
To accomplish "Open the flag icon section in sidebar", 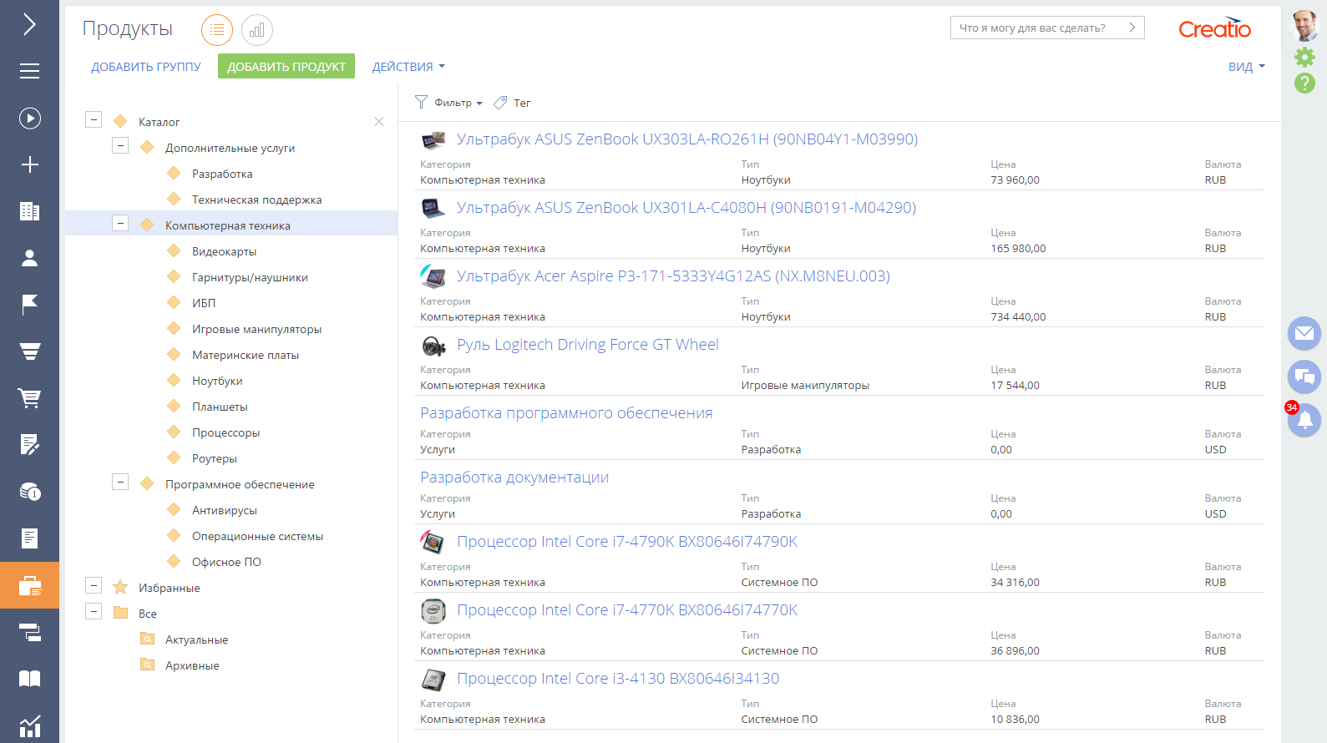I will point(29,305).
